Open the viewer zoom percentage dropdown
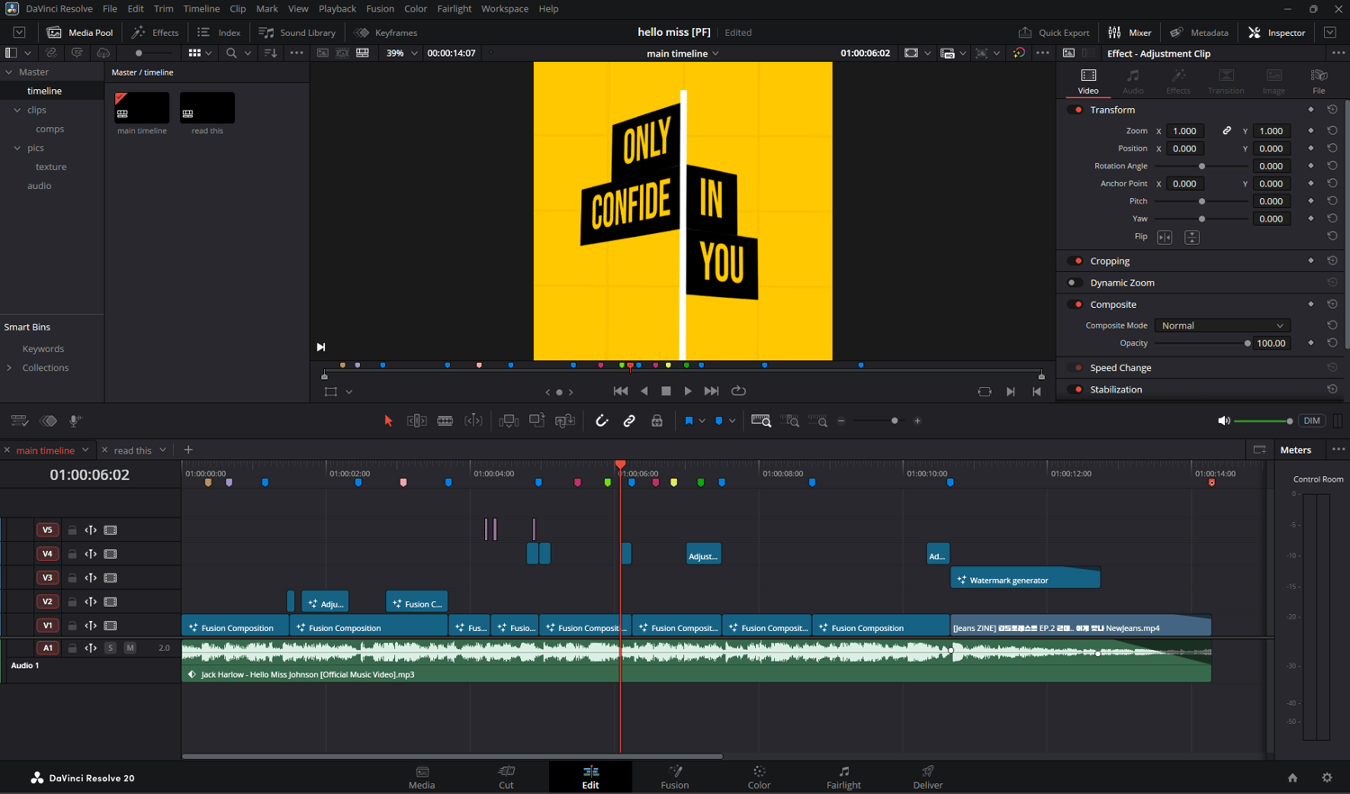Image resolution: width=1350 pixels, height=794 pixels. pos(401,53)
